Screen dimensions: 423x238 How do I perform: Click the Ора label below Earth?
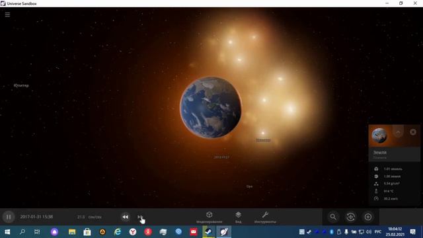click(249, 186)
